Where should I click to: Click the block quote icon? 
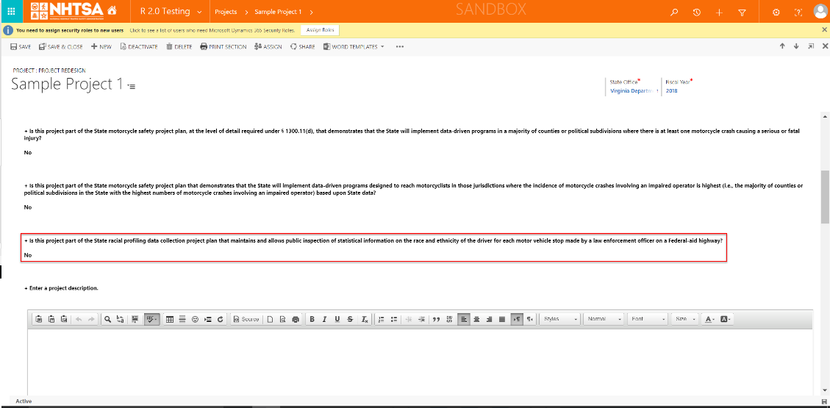(x=436, y=319)
